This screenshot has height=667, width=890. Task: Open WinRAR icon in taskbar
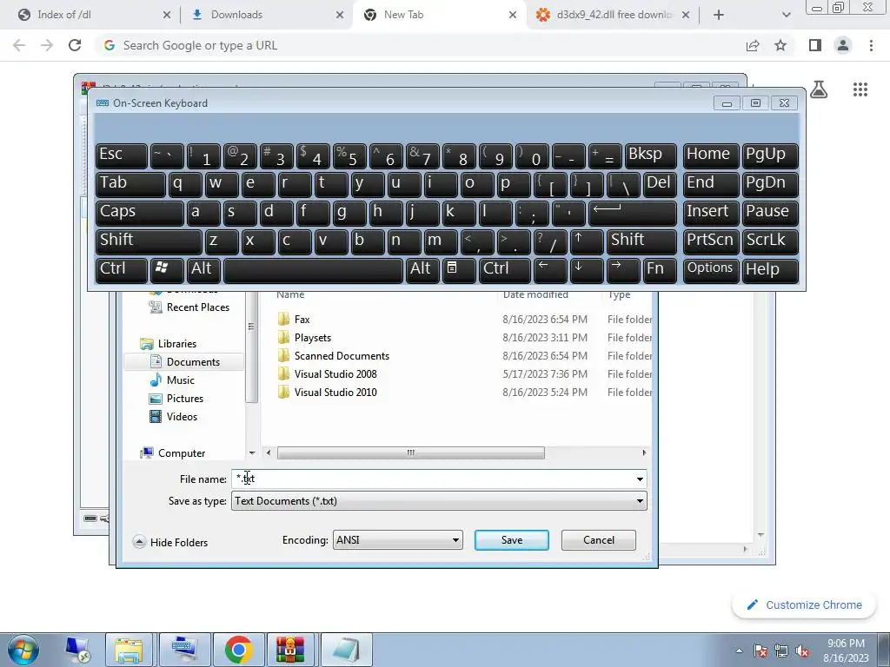click(x=290, y=650)
